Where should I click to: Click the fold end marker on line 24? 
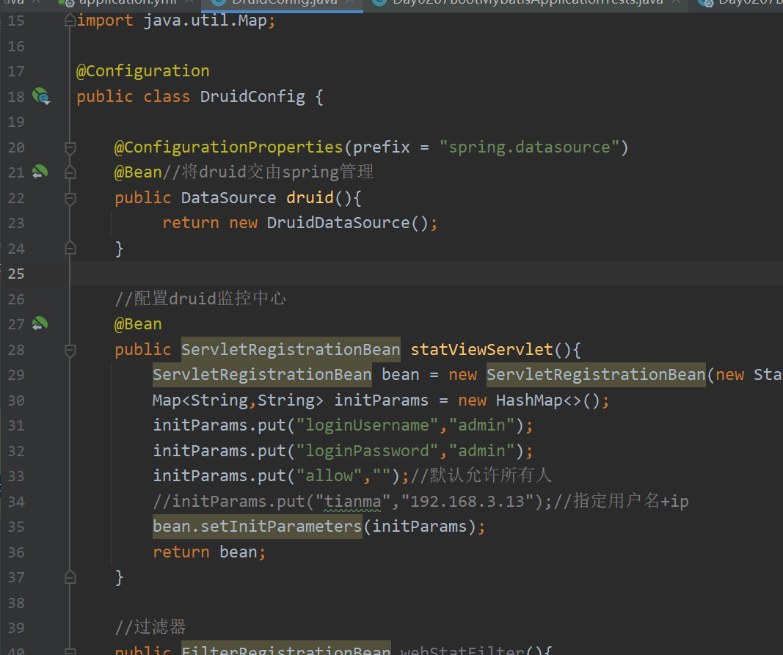tap(70, 248)
